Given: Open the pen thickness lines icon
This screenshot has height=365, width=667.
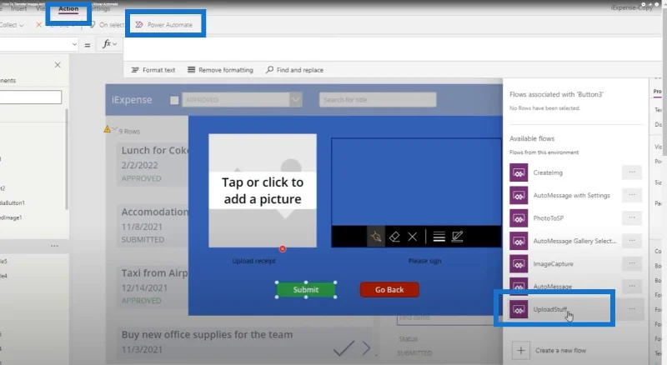Looking at the screenshot, I should [439, 237].
